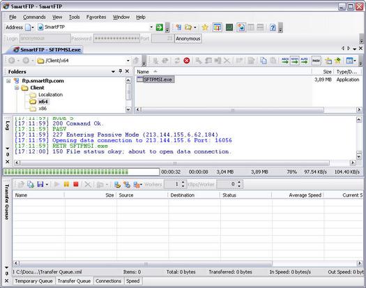
Task: Open the tab list dropdown arrow
Action: click(x=355, y=49)
